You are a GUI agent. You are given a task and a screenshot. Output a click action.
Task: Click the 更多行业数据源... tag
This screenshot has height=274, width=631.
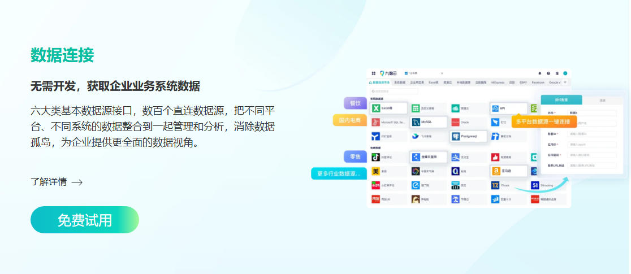point(339,173)
